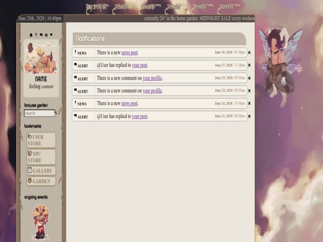Follow your post link in June 27 alert

139,65
